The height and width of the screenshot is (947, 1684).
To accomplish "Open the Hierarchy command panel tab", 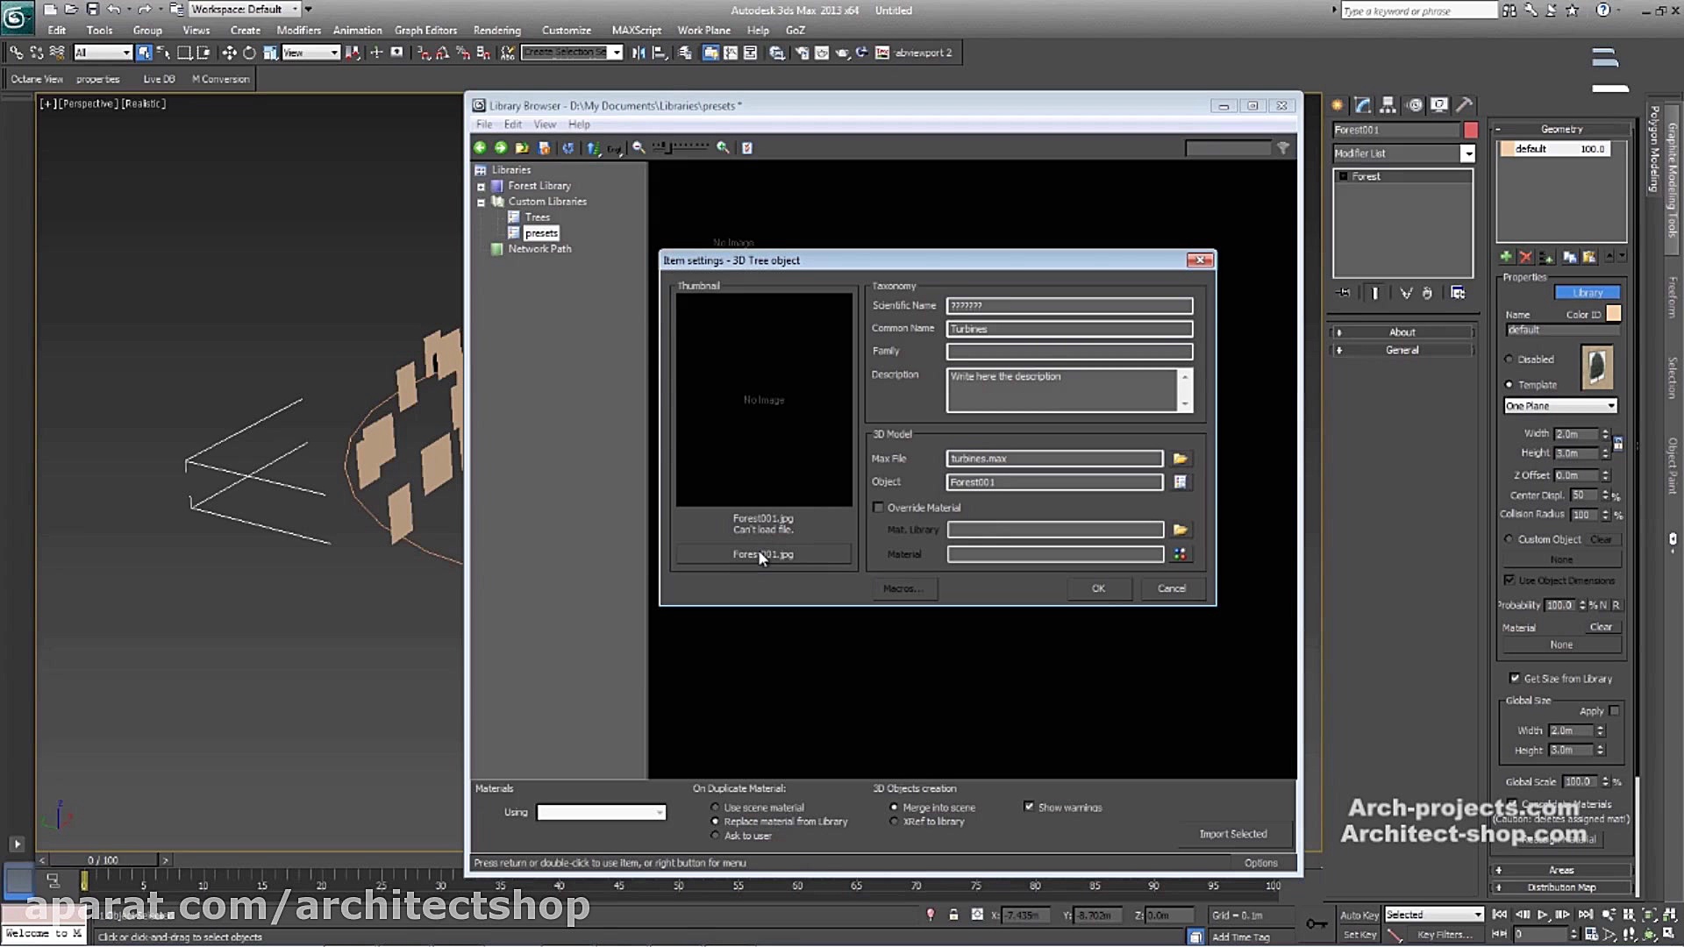I will (x=1388, y=105).
